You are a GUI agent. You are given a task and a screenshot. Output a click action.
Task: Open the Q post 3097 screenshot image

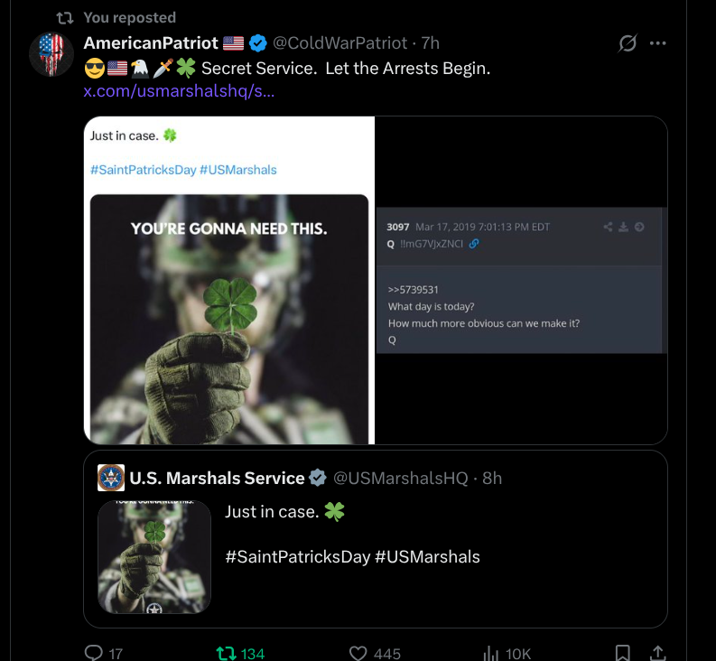[520, 280]
